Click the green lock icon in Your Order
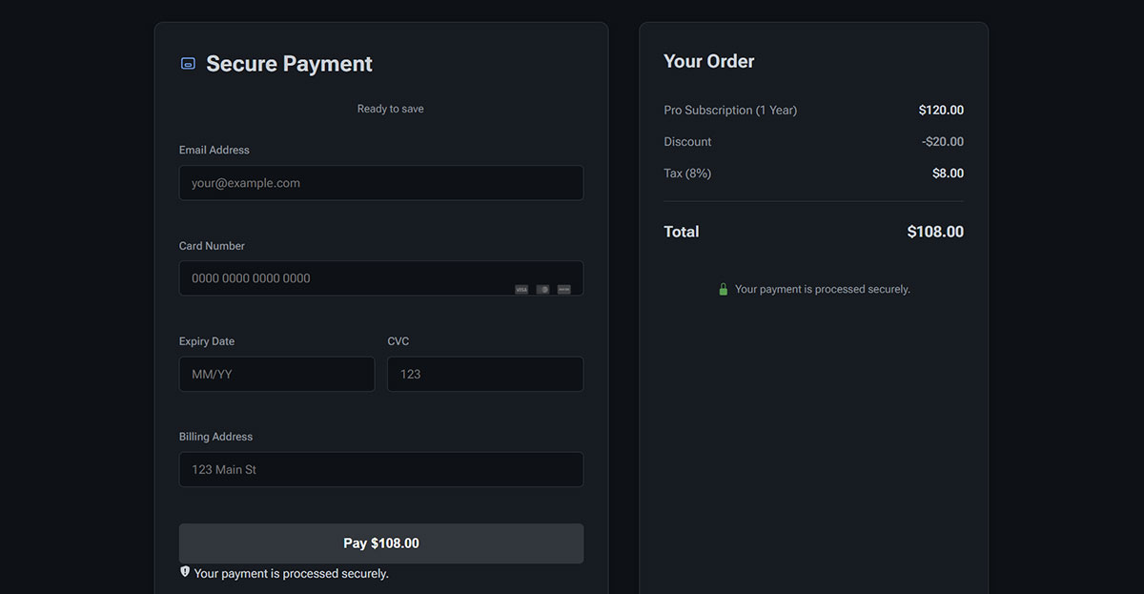Screen dimensions: 1144x594 [723, 288]
